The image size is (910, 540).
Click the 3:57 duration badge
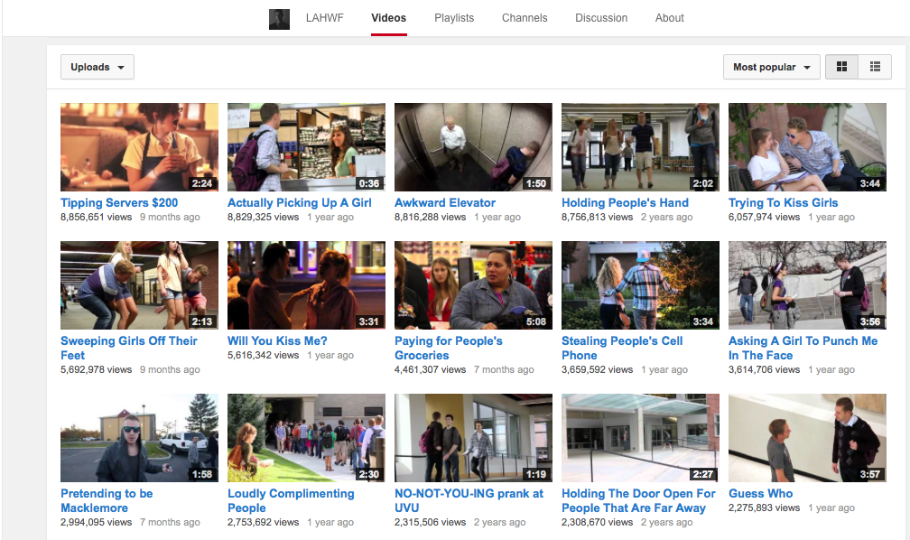click(870, 474)
